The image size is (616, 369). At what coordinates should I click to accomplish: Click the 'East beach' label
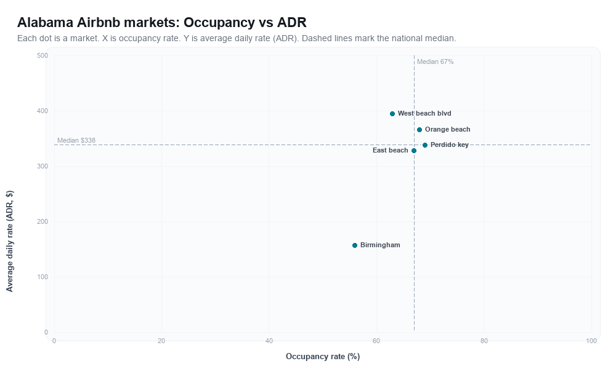coord(390,150)
